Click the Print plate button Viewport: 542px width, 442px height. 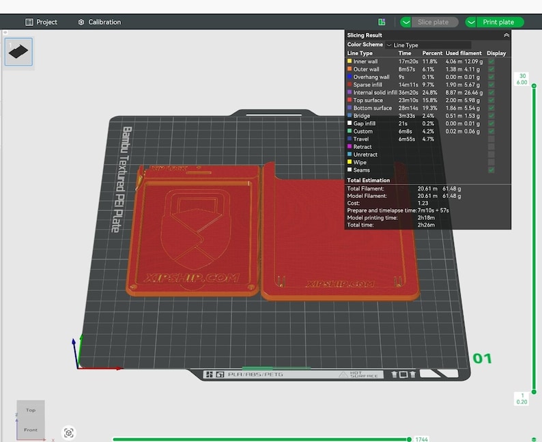[x=500, y=22]
